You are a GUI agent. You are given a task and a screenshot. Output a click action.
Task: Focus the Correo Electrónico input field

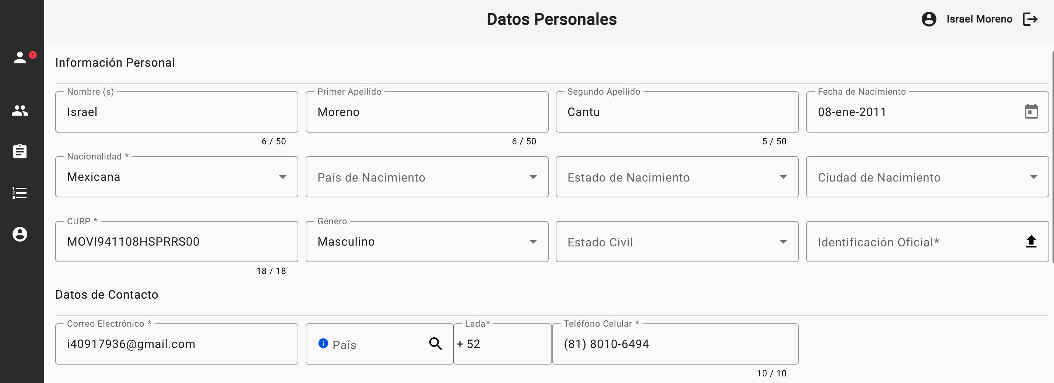coord(176,344)
